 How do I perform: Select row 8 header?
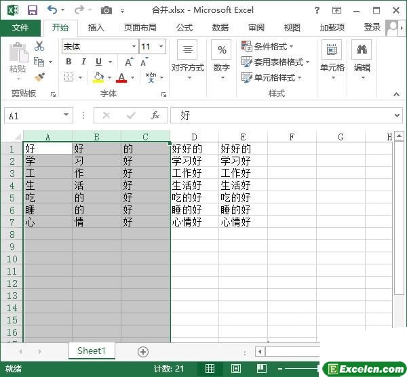(12, 235)
